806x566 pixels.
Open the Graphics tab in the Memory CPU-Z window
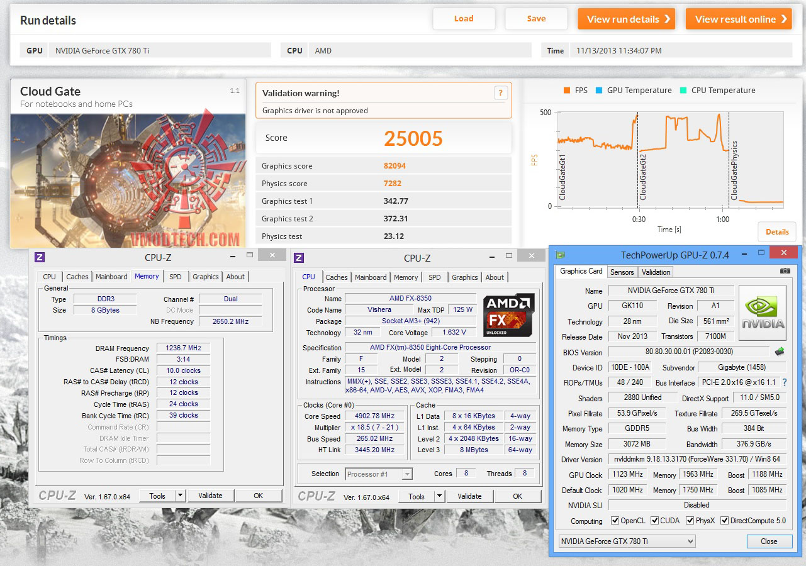[206, 277]
